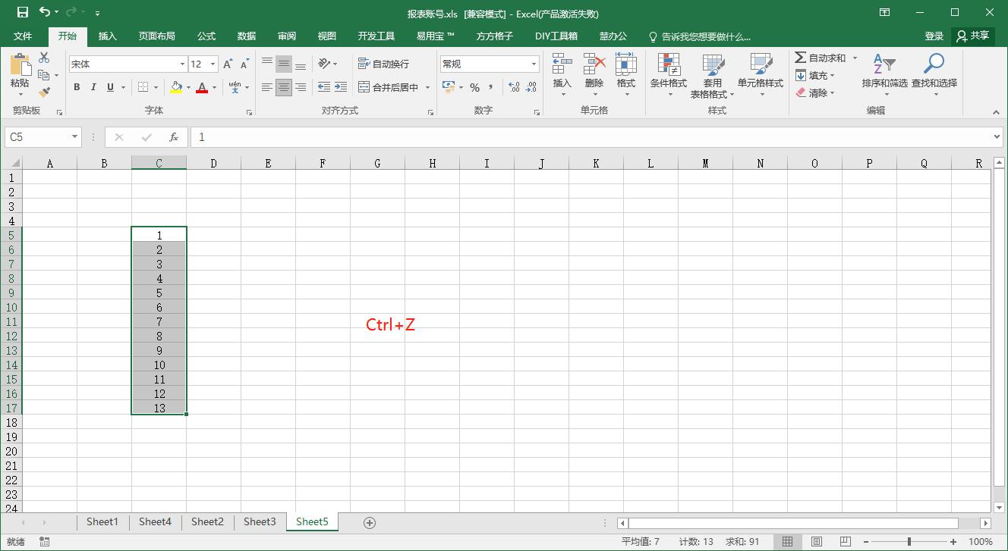Viewport: 1008px width, 551px height.
Task: Click the Percent Style icon
Action: [474, 88]
